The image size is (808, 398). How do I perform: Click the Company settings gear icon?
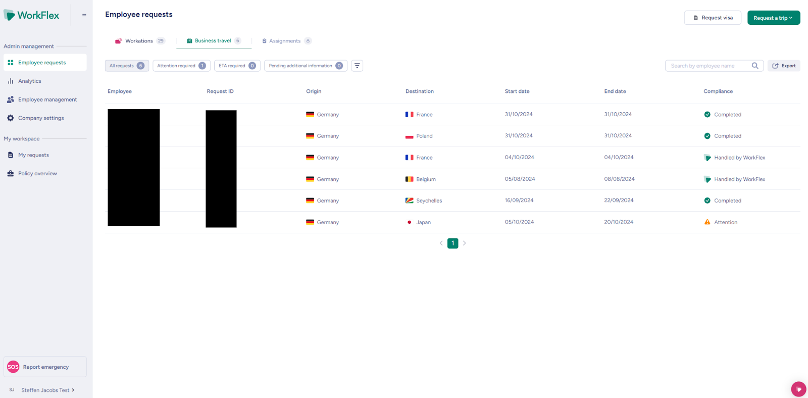click(x=11, y=118)
